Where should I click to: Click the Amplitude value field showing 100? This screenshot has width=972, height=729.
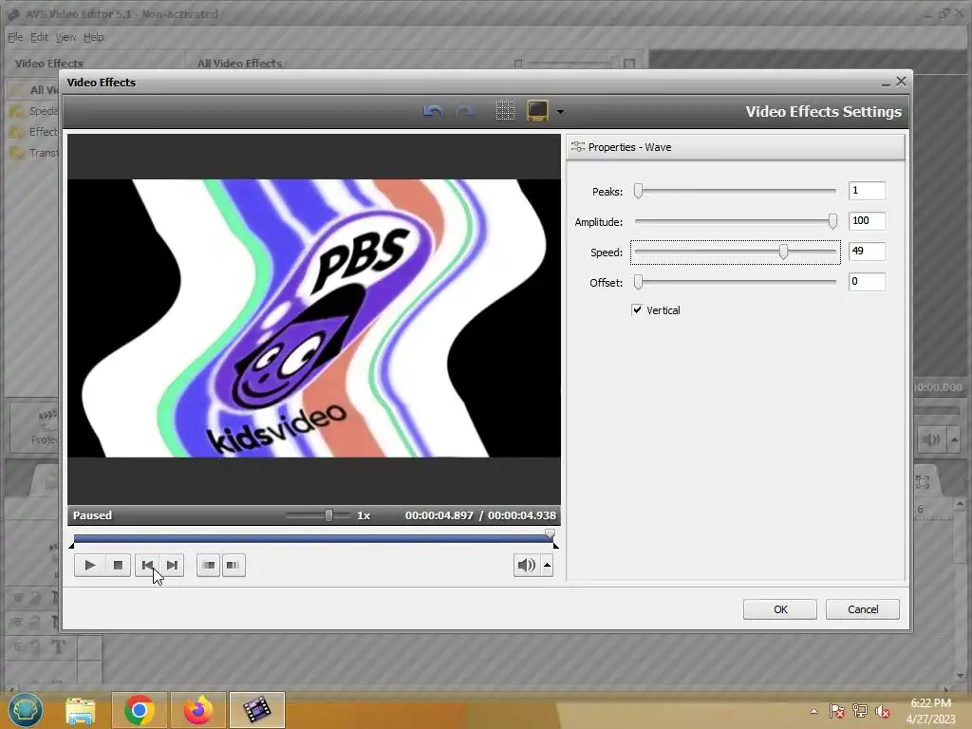pos(868,220)
